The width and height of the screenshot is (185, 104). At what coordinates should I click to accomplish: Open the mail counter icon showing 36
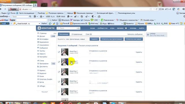click(161, 9)
